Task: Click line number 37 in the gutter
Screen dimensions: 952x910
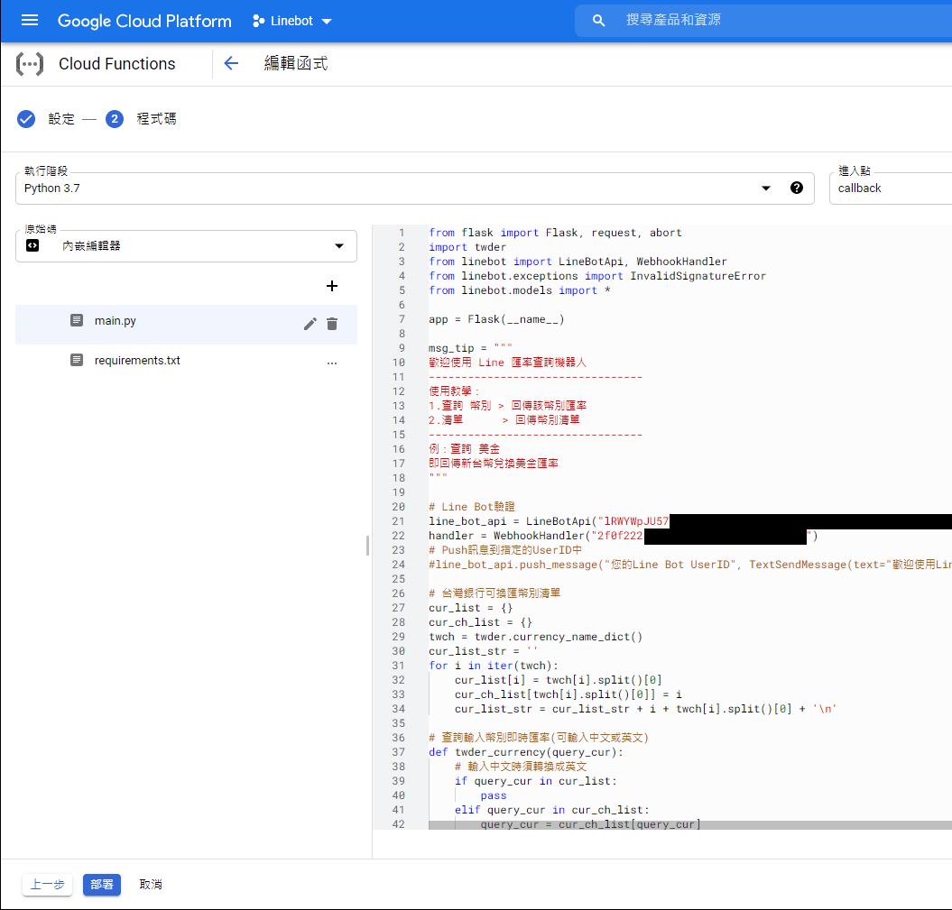Action: point(398,752)
